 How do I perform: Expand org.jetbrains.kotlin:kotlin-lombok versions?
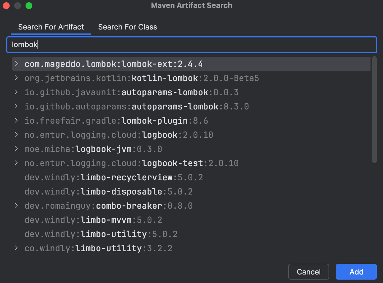tap(16, 78)
